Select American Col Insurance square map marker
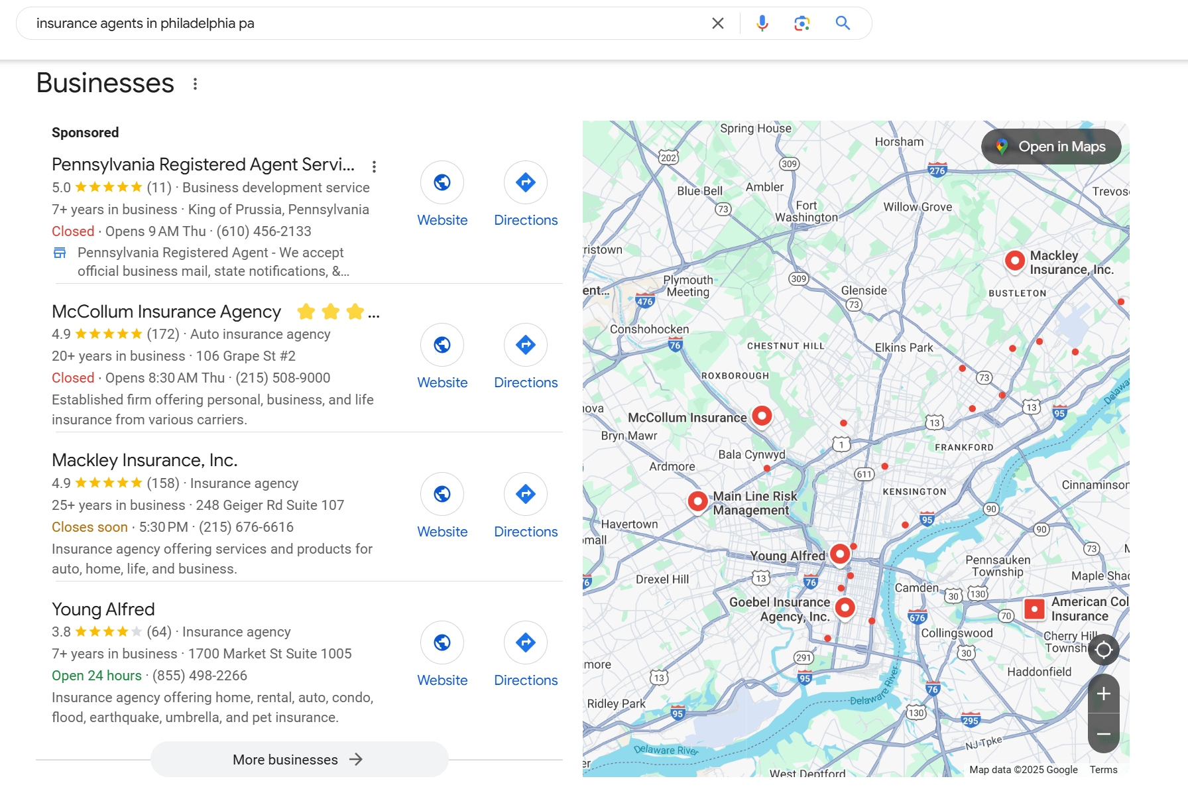The height and width of the screenshot is (797, 1188). (x=1034, y=609)
